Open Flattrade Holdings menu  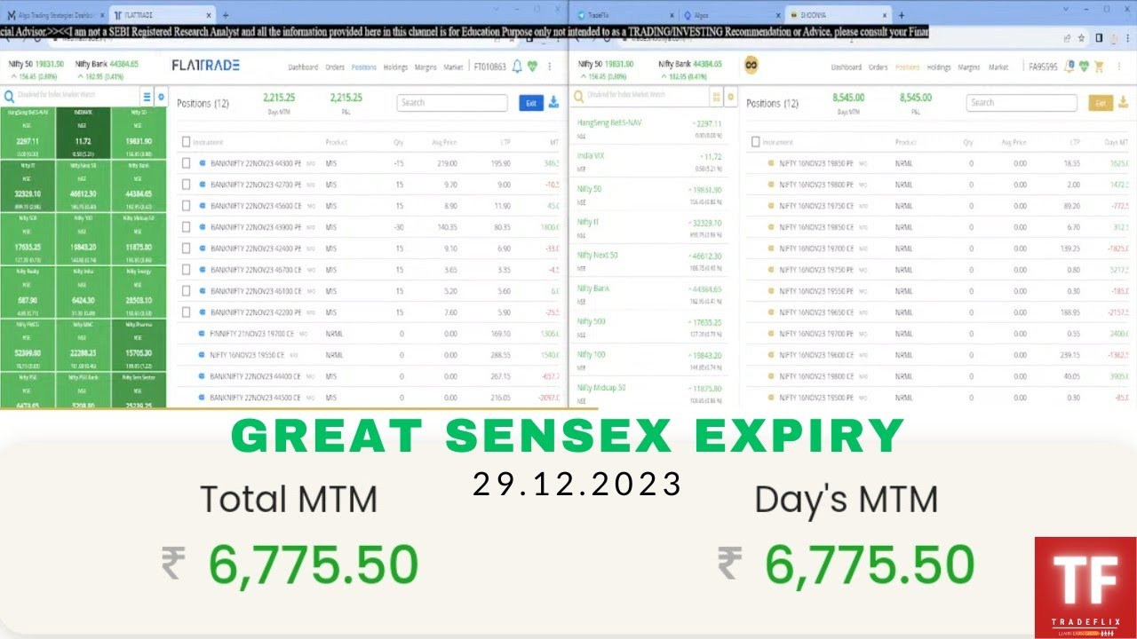(395, 67)
